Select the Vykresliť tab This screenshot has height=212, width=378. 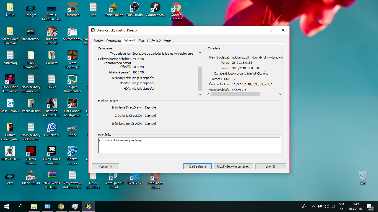point(130,40)
